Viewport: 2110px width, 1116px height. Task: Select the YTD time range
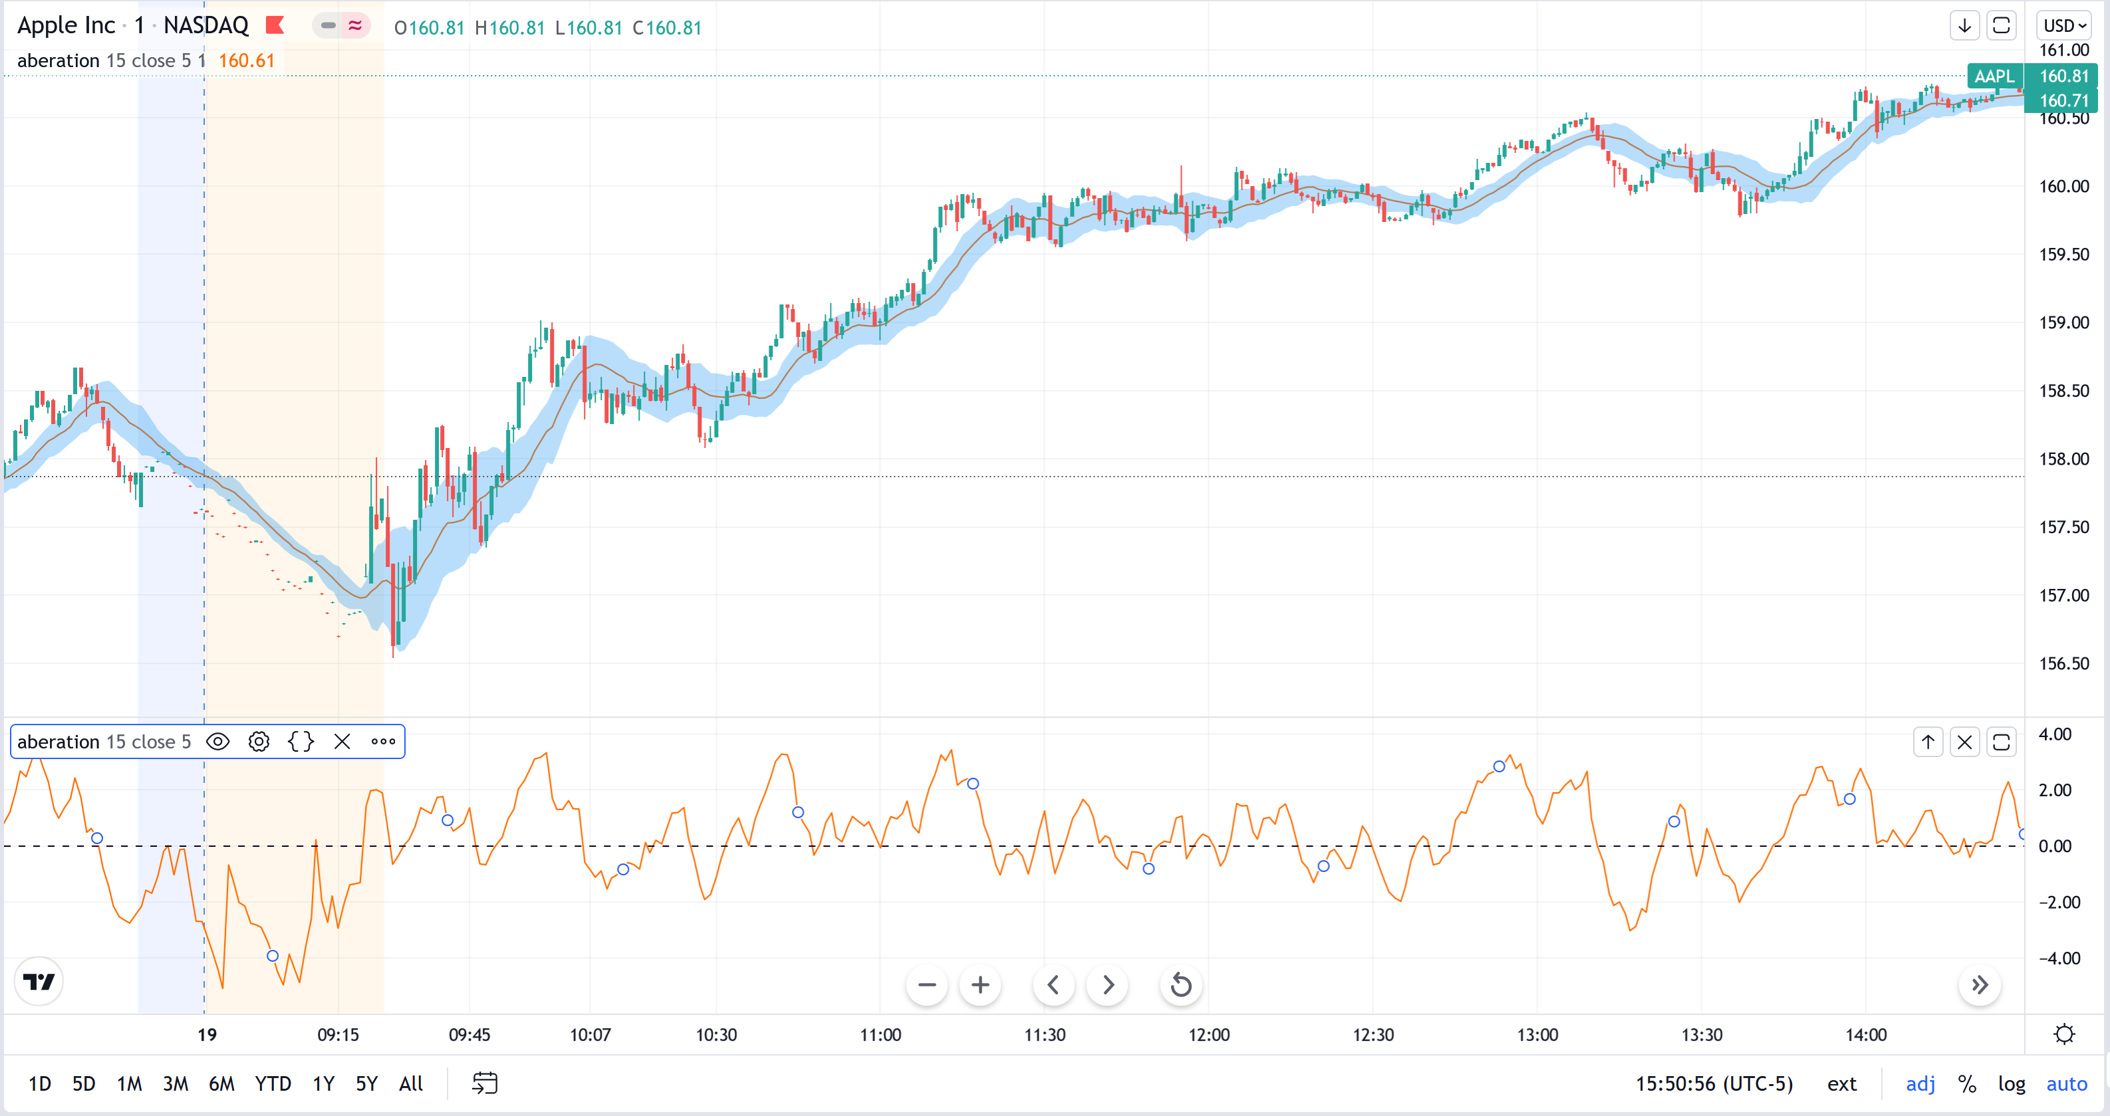click(273, 1084)
